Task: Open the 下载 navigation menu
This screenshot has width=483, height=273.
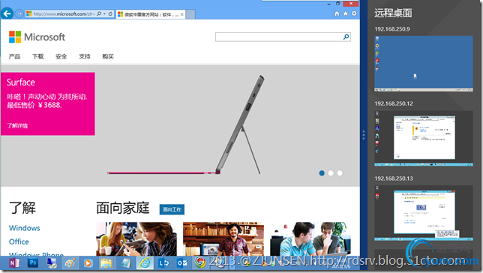Action: [x=38, y=56]
